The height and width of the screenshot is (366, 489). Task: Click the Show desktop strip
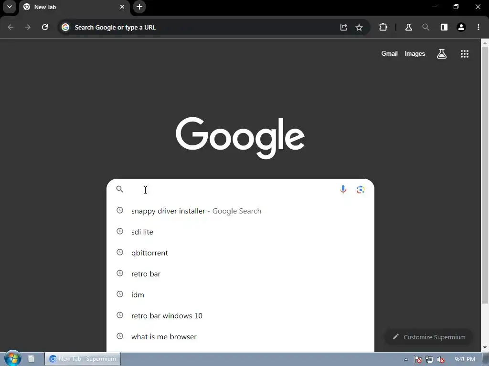(486, 359)
